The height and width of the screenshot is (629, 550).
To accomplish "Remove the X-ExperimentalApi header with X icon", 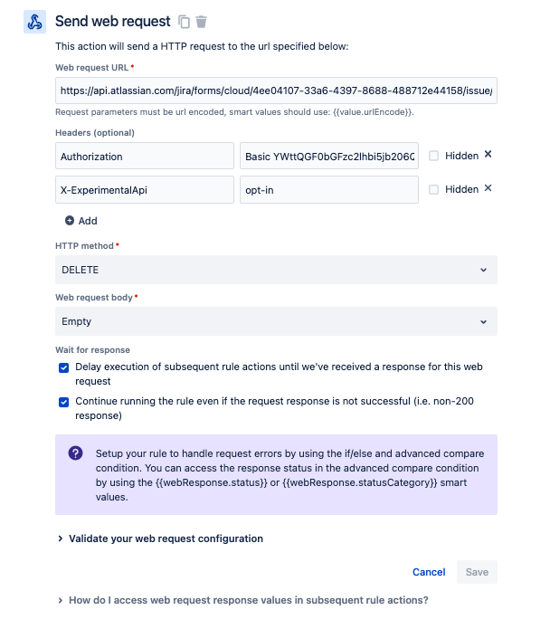I will point(488,188).
